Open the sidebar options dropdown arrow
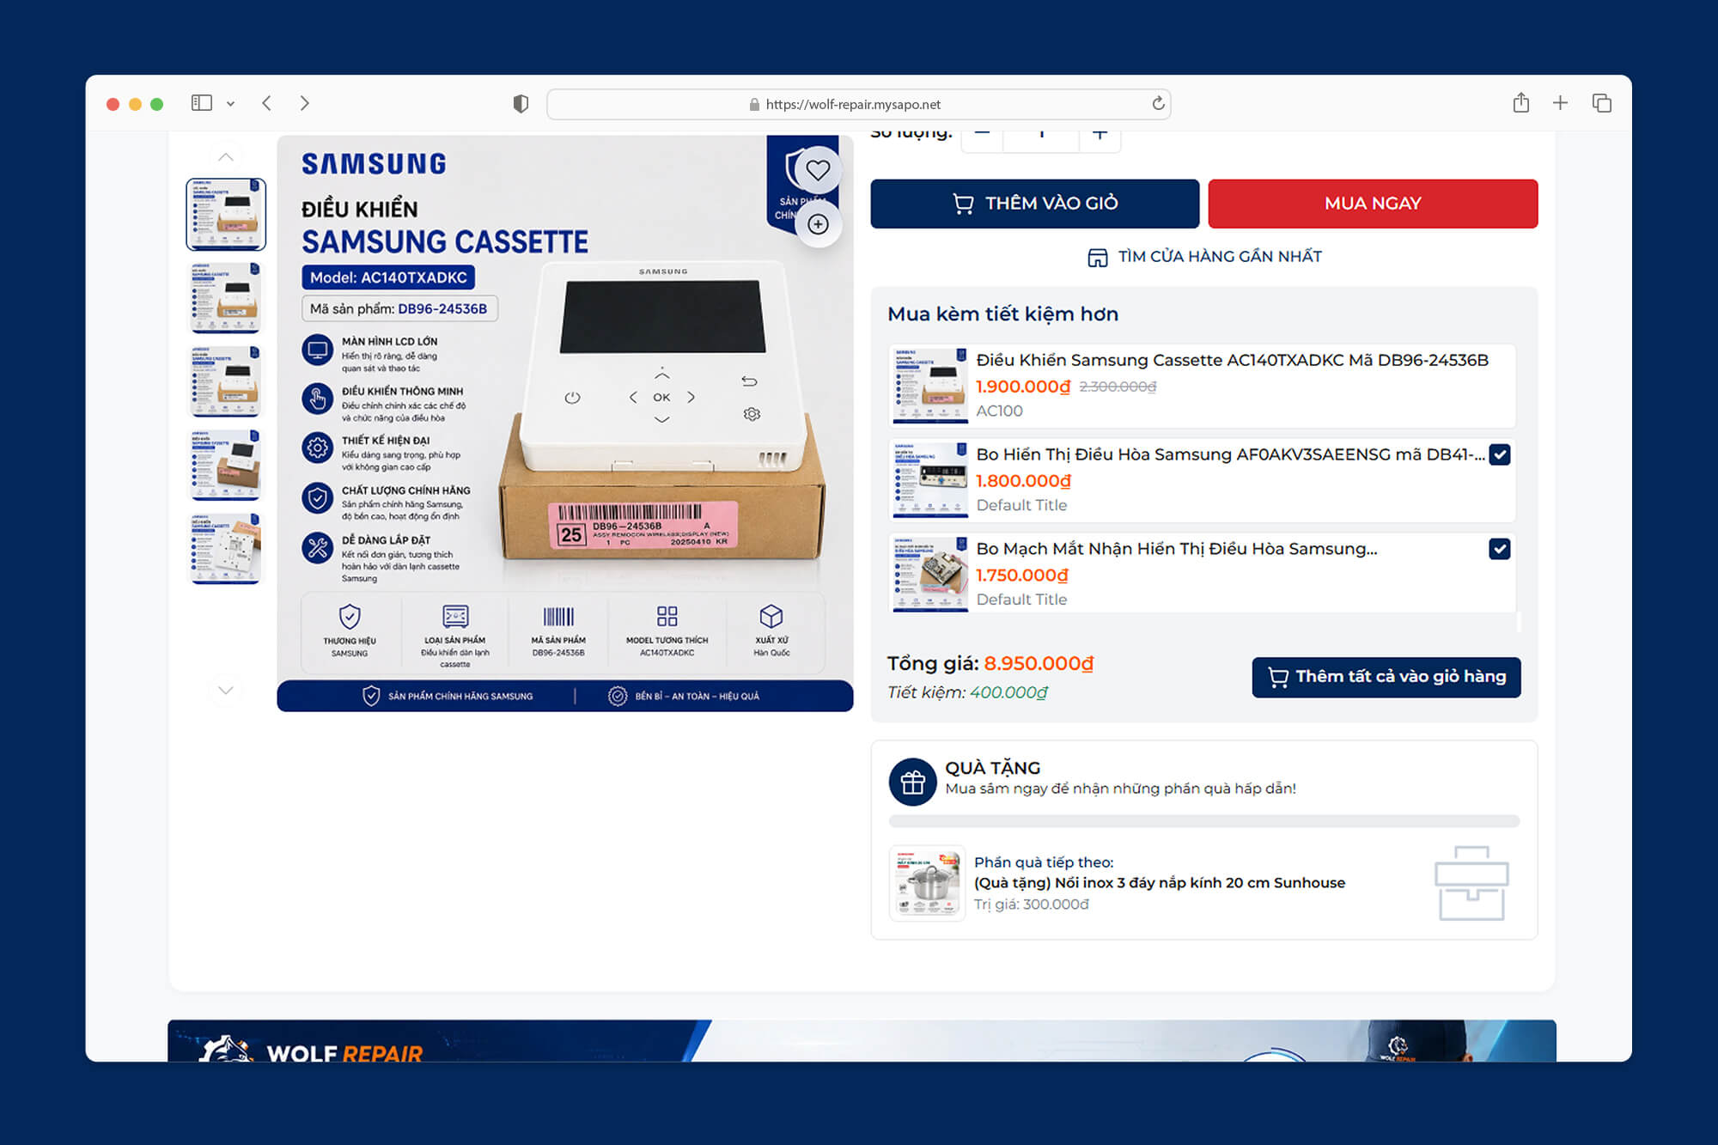 point(230,104)
